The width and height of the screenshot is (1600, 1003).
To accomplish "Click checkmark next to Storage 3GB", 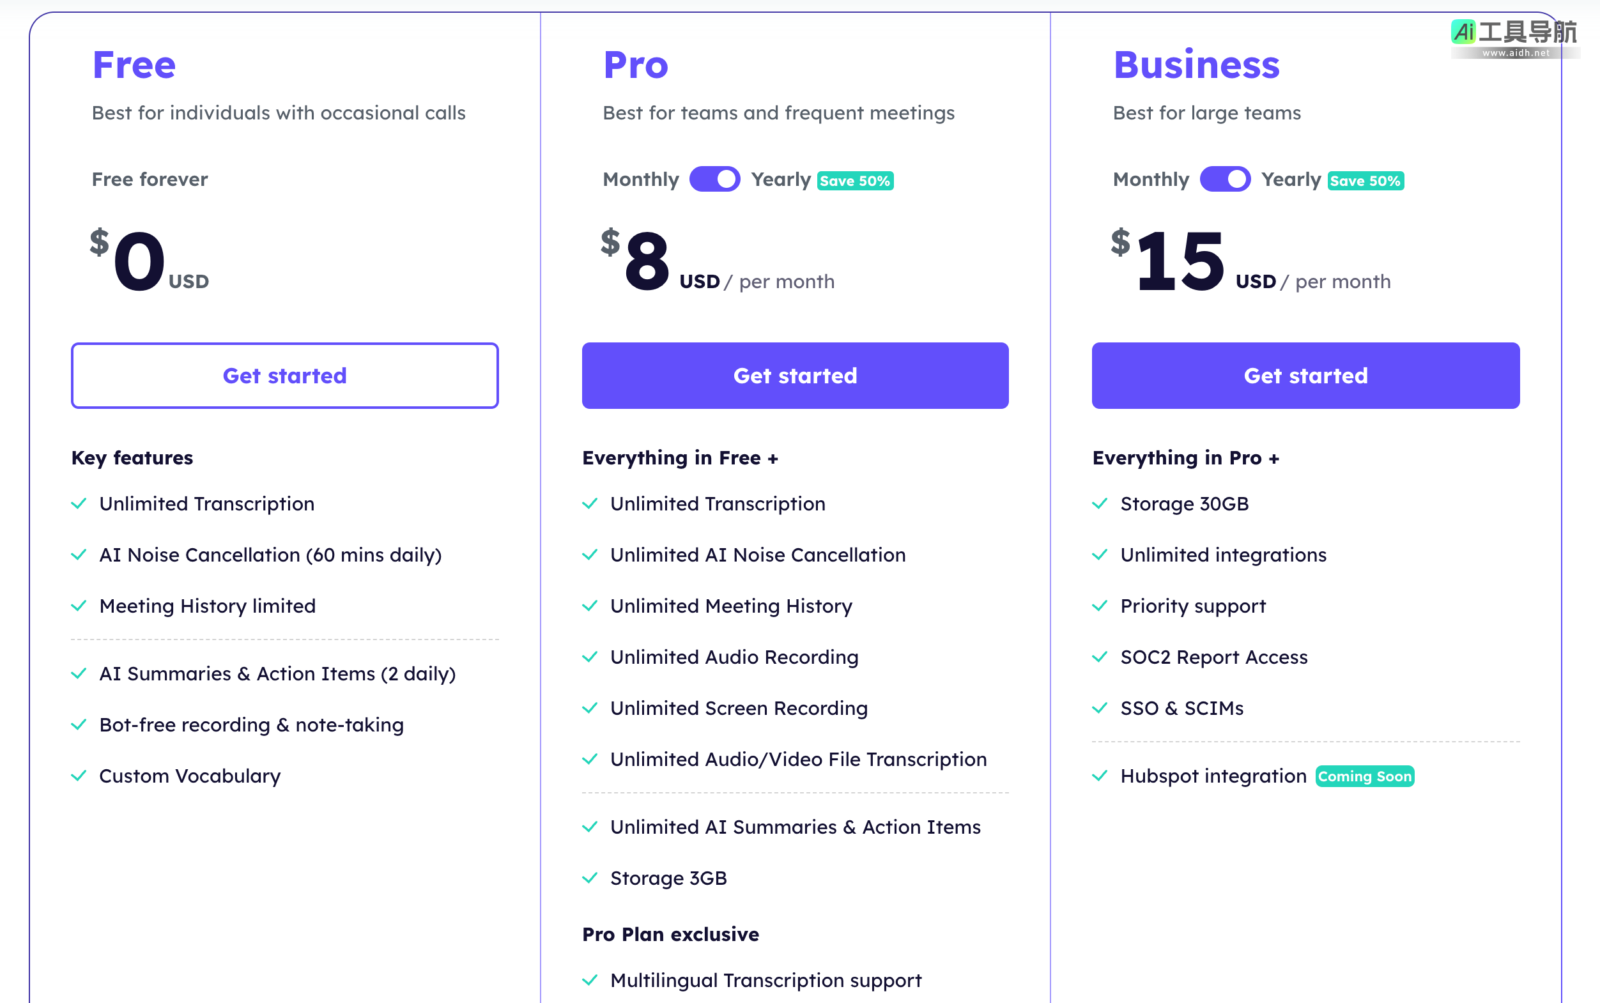I will click(x=590, y=878).
